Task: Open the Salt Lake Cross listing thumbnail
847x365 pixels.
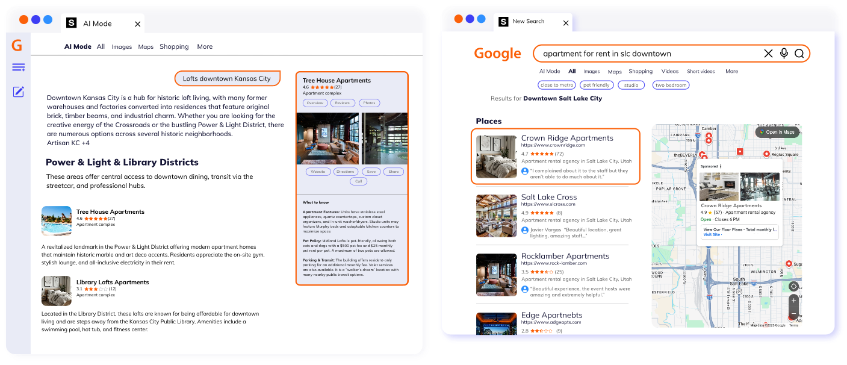Action: pos(496,215)
